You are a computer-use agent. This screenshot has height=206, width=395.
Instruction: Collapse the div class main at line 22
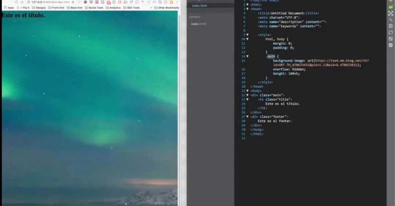pos(247,95)
